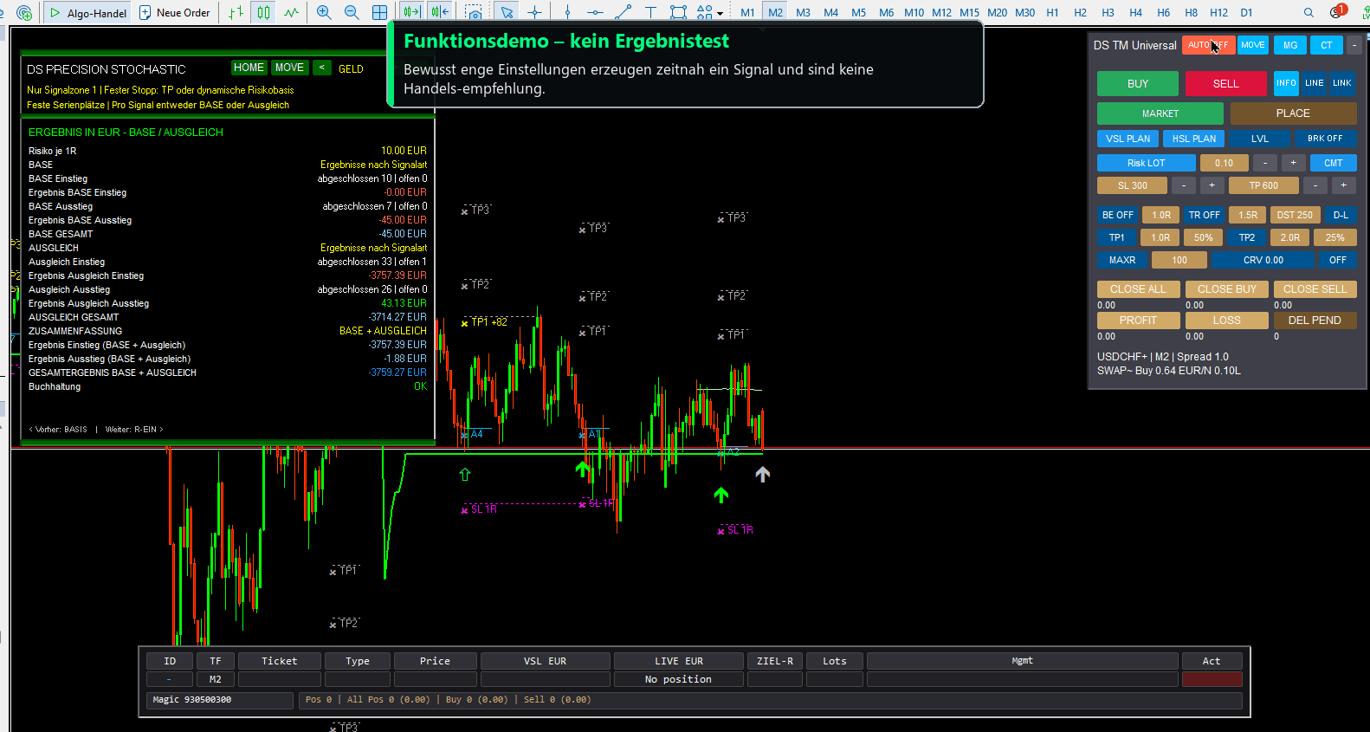Click the red SELL button
1370x732 pixels.
click(1226, 83)
